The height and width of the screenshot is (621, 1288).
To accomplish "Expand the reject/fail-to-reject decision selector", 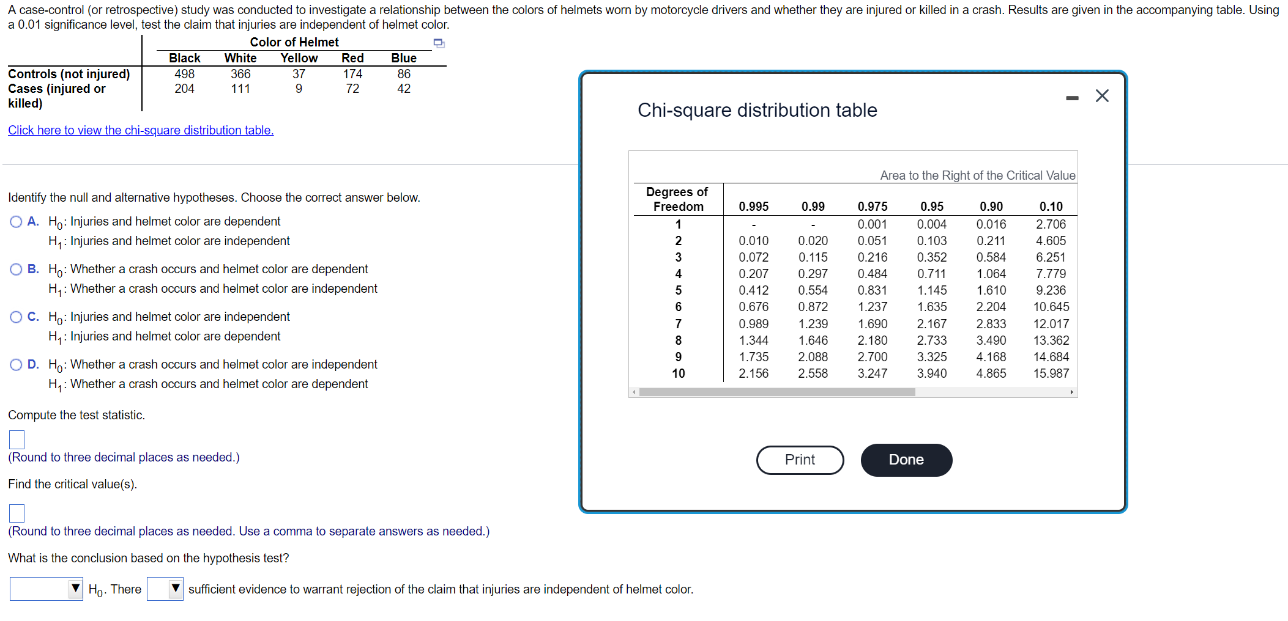I will pos(46,589).
